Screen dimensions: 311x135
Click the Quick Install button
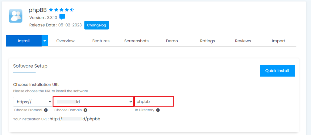click(277, 71)
